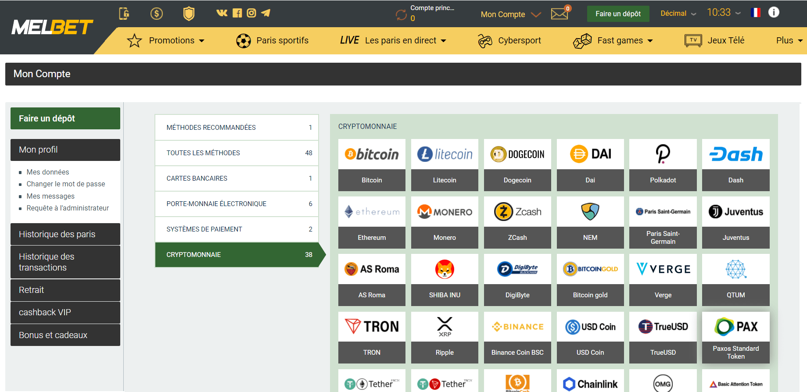This screenshot has width=807, height=392.
Task: Open the Telegram channel icon
Action: coord(265,13)
